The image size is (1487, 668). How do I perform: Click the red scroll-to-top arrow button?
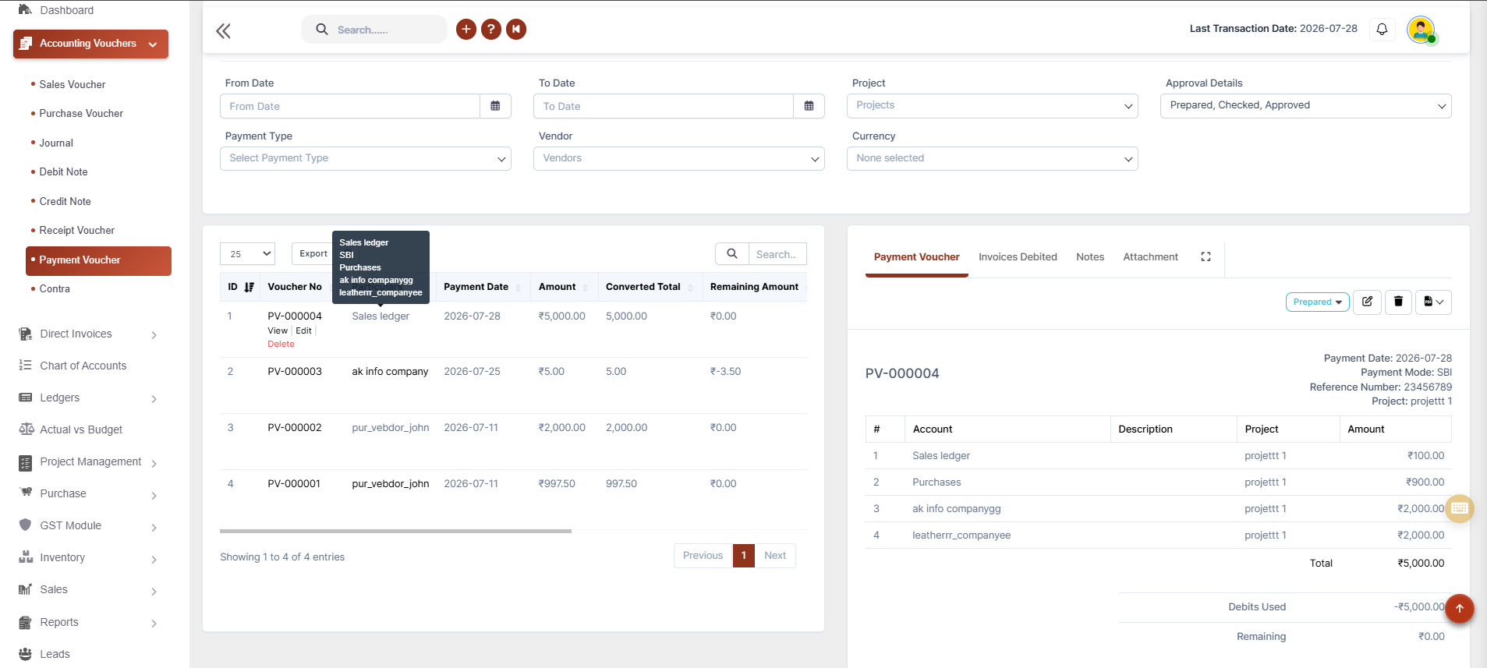point(1460,608)
